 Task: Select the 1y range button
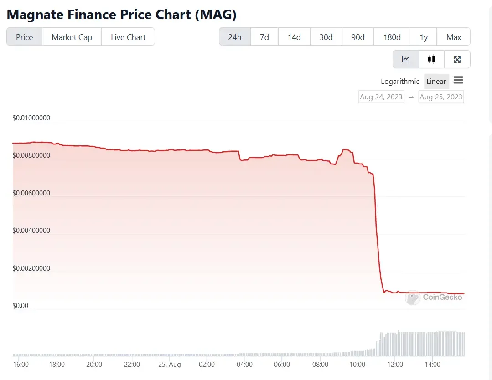click(x=423, y=37)
